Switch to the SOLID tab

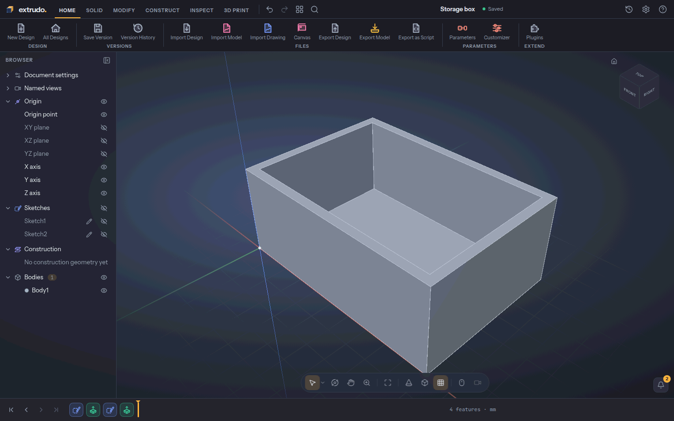click(94, 10)
